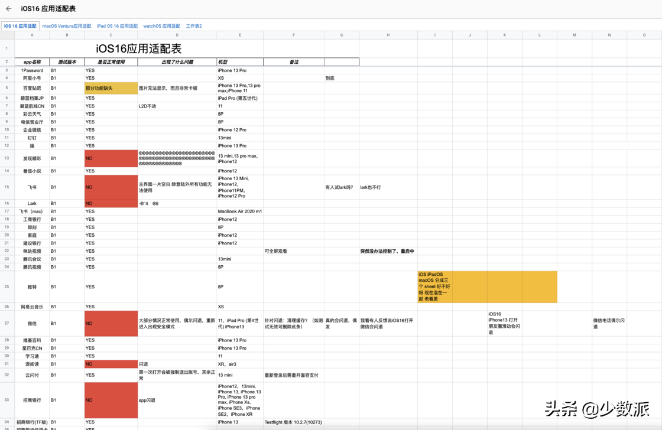Click the 突然没办法控制了，重启中 cell
This screenshot has height=430, width=662.
coord(388,251)
